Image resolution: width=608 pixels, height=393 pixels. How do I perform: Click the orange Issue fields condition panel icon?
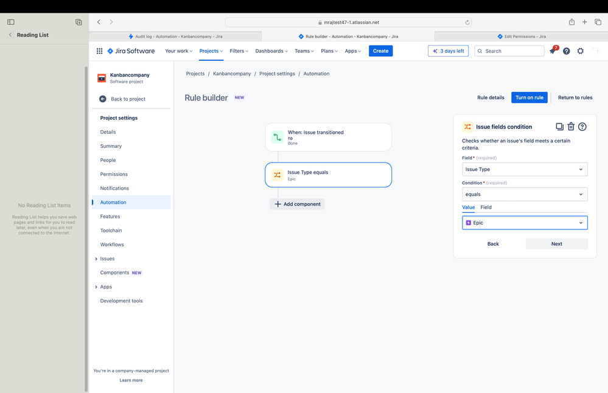tap(467, 127)
